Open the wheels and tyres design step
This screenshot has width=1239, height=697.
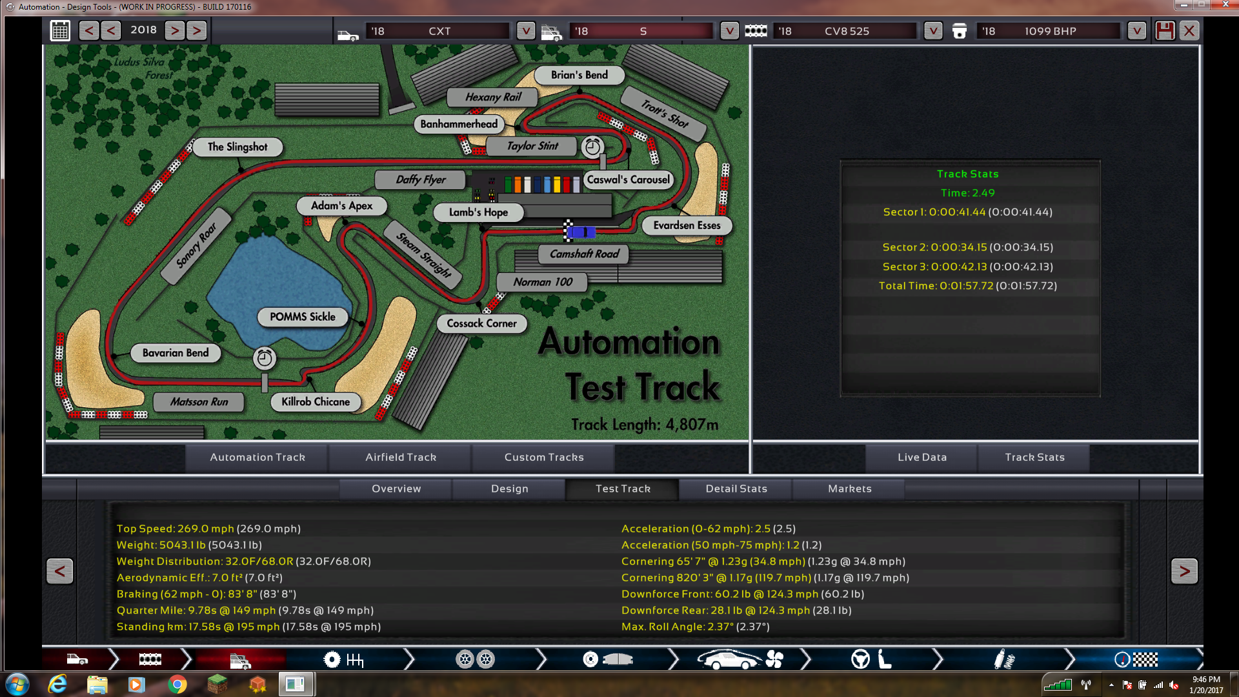pos(475,659)
